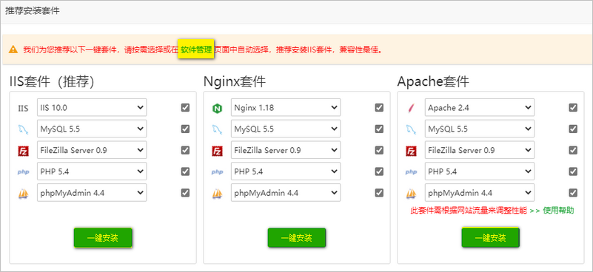
Task: Open FileZilla Server dropdown in Nginx suite
Action: point(286,150)
